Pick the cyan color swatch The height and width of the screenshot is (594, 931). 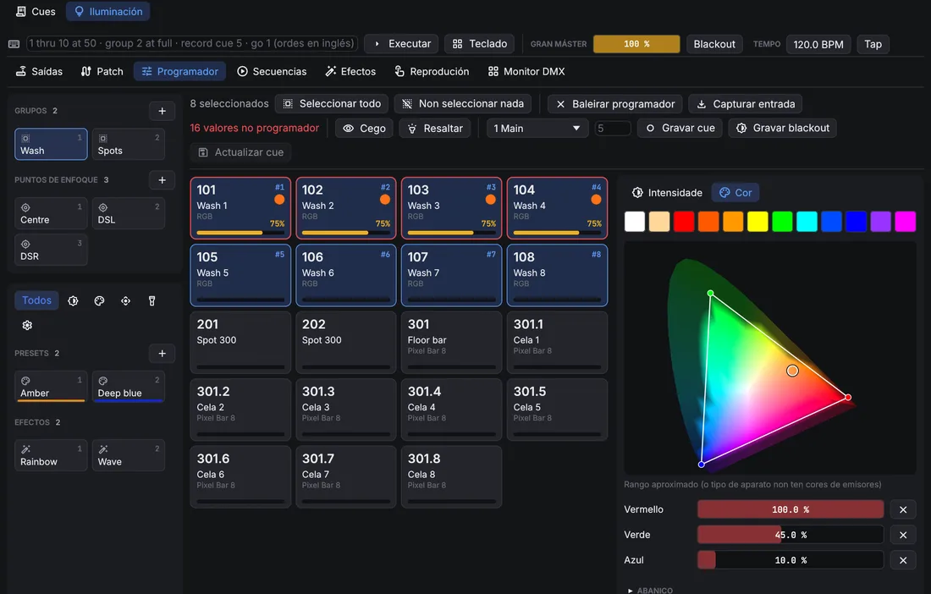pos(807,222)
